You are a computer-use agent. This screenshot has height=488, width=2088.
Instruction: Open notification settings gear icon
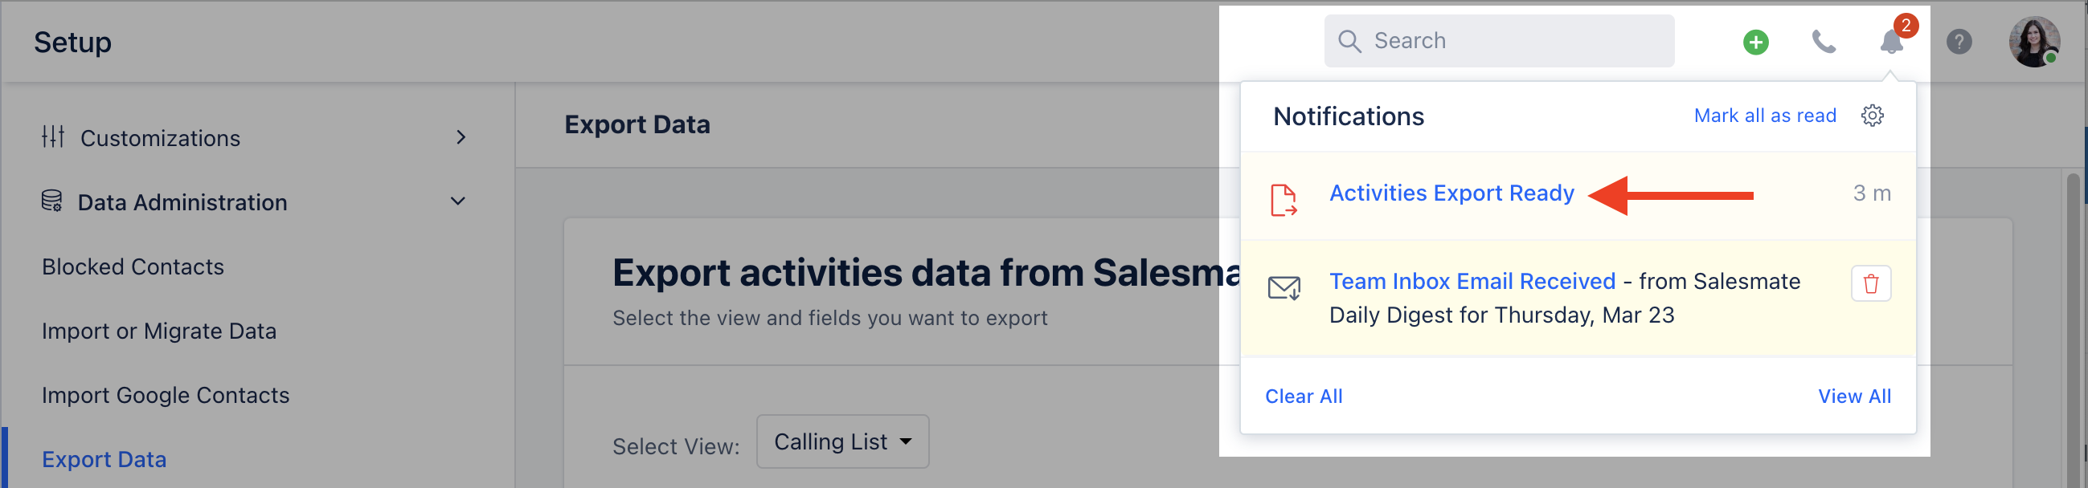pos(1872,116)
